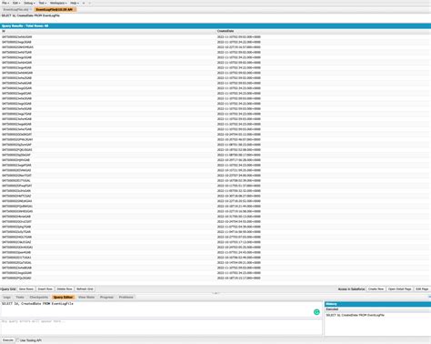
Task: Open the Help menu
Action: (x=75, y=3)
